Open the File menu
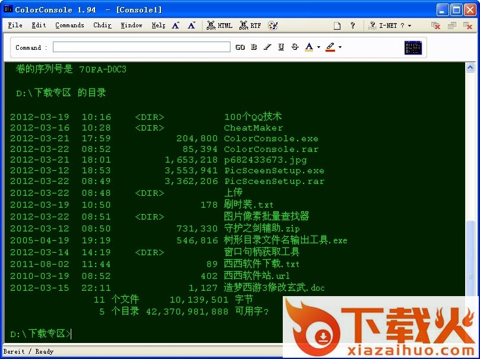Viewport: 480px width, 359px height. [15, 26]
